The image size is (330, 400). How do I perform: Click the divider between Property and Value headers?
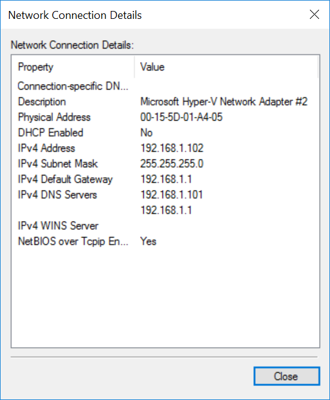(x=135, y=67)
